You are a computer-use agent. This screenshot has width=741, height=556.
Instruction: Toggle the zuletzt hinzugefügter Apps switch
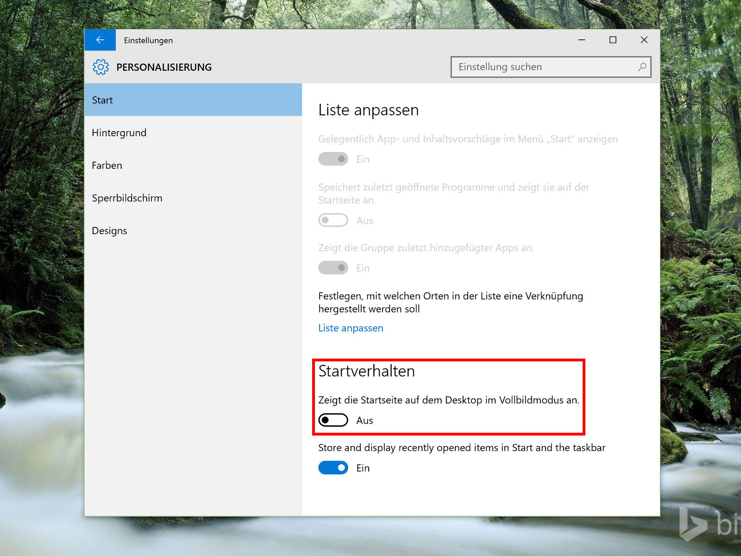click(x=333, y=268)
